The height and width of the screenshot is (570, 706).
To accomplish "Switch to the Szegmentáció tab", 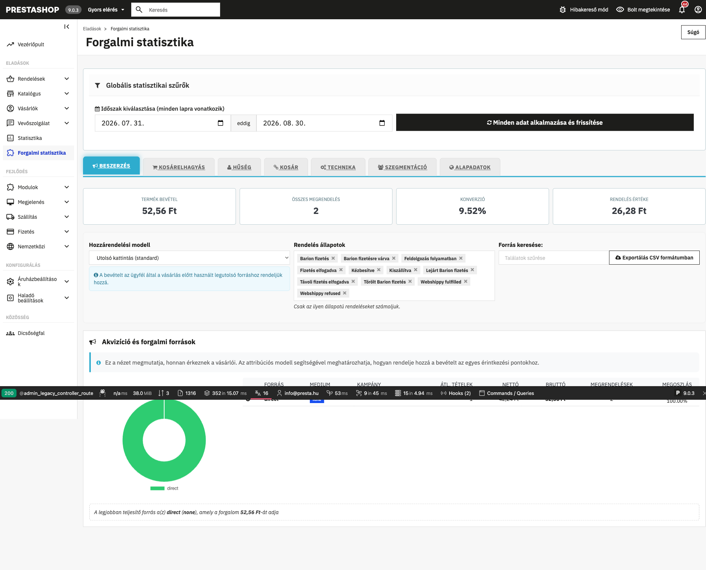I will tap(402, 167).
